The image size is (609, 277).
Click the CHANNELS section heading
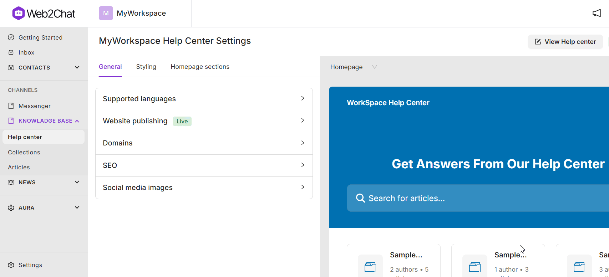pyautogui.click(x=22, y=90)
